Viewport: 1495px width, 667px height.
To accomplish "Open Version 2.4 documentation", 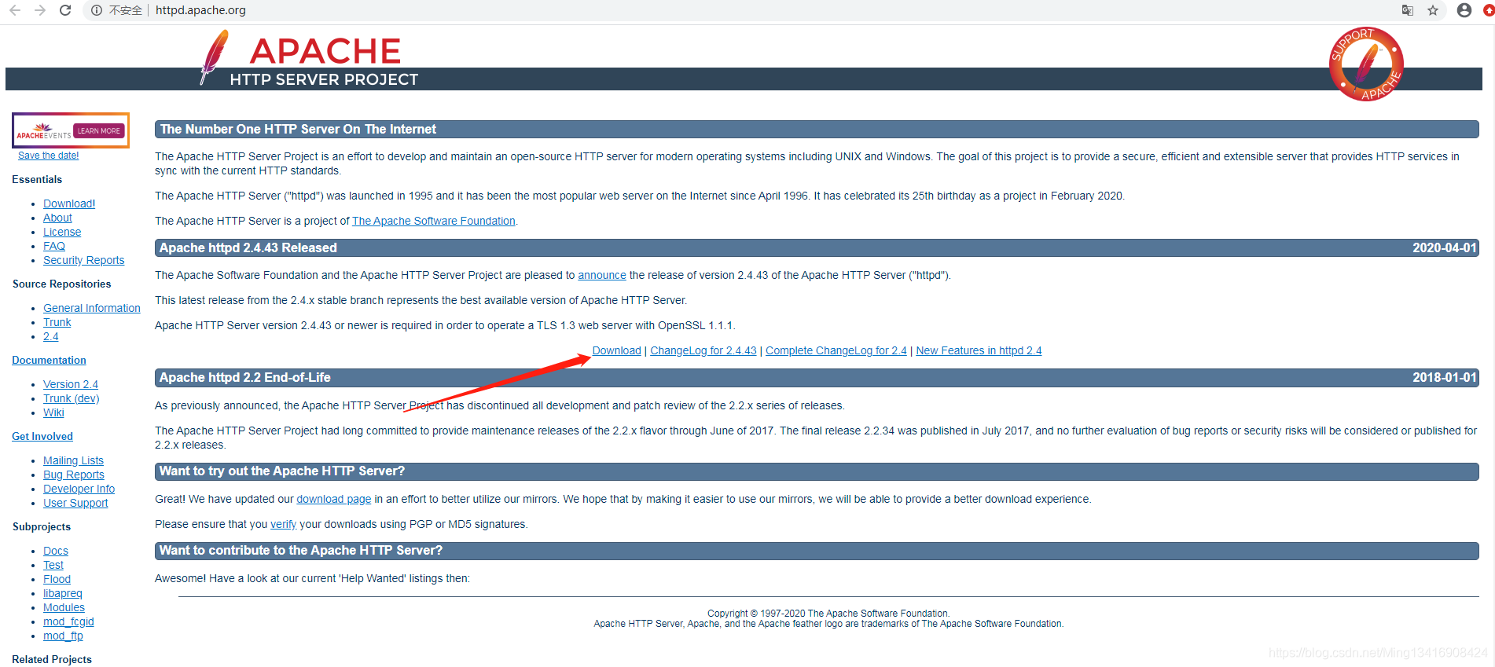I will (x=71, y=384).
